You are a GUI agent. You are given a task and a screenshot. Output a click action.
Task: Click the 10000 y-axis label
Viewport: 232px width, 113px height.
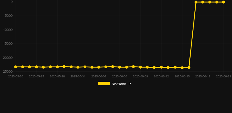pyautogui.click(x=8, y=30)
